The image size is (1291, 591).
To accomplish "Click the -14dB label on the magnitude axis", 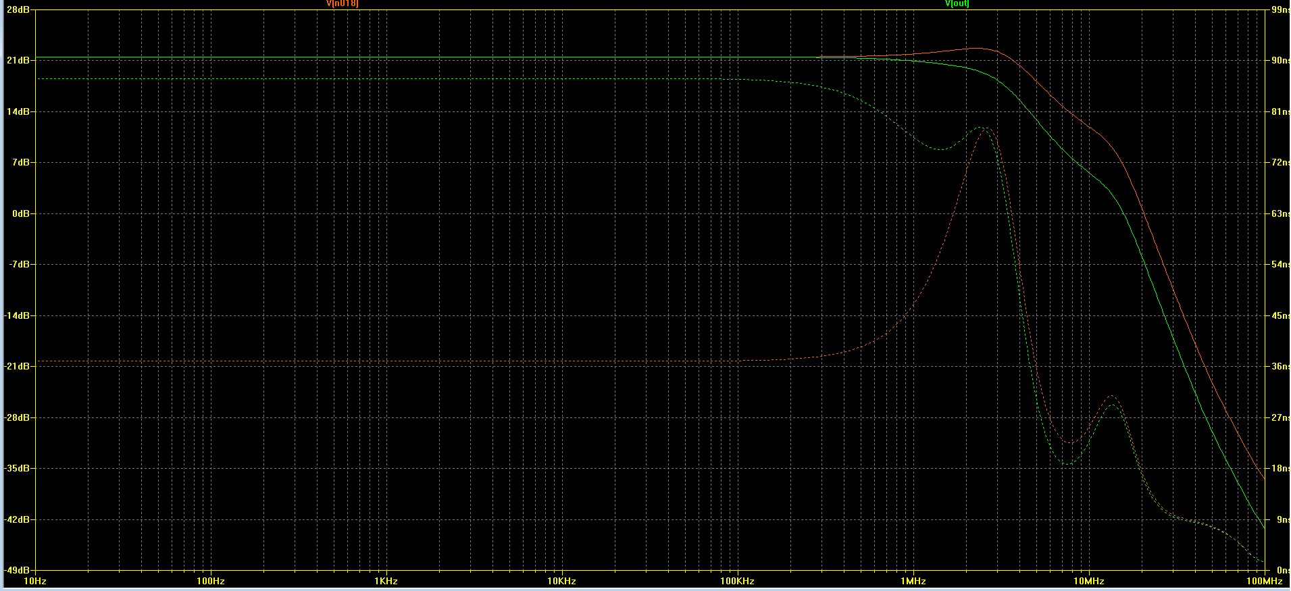I will pyautogui.click(x=18, y=315).
